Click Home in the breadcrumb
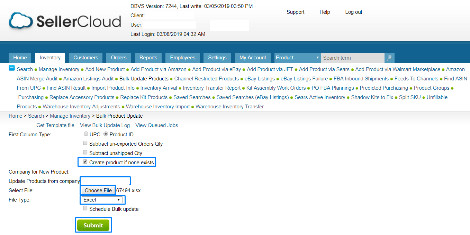Screen dimensions: 470x235 pos(15,116)
